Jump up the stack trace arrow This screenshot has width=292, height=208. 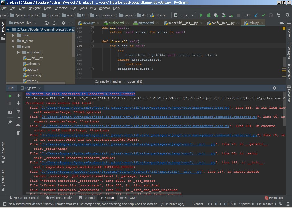(18, 96)
